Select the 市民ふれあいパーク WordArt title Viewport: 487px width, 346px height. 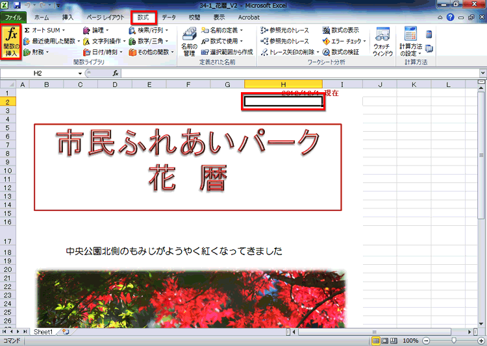click(x=188, y=142)
